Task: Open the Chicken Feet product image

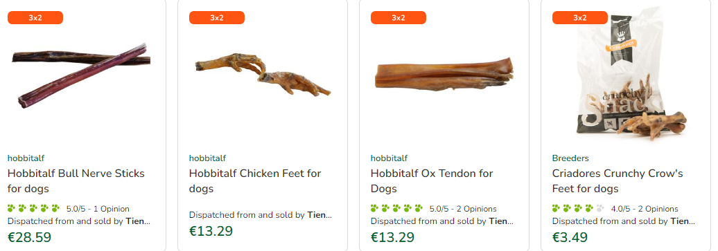Action: point(263,75)
